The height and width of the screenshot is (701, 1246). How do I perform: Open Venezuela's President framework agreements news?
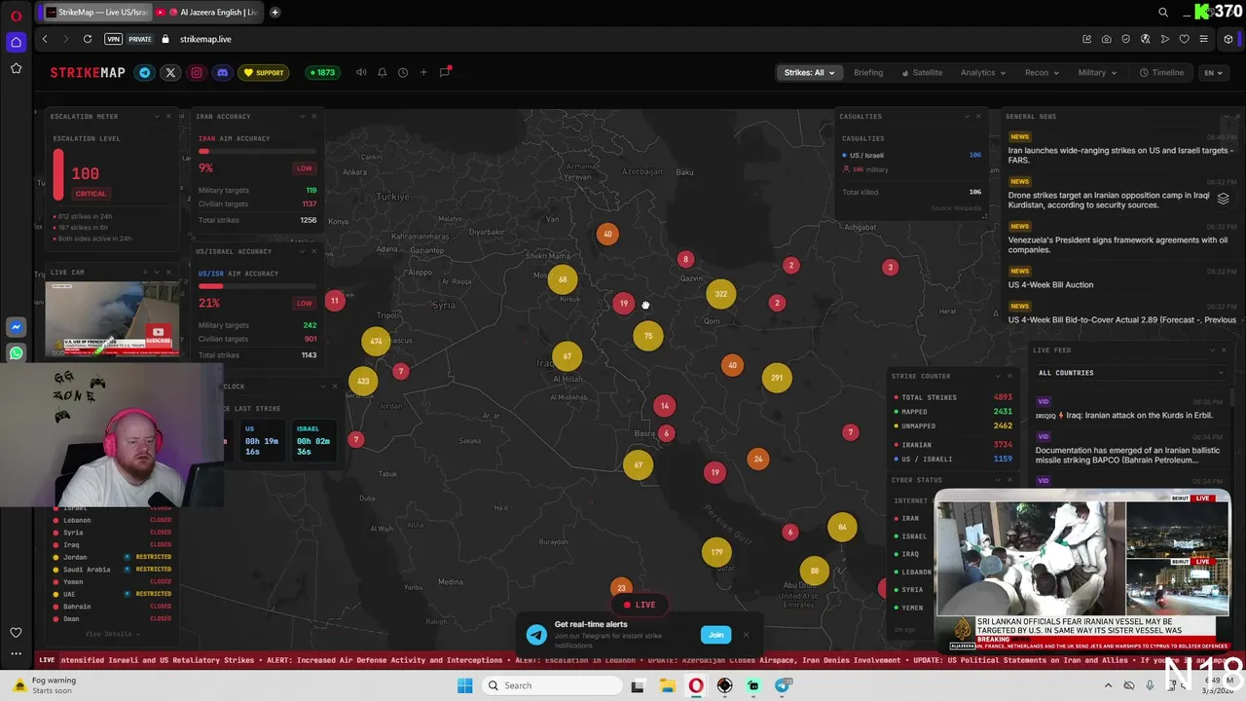[1118, 244]
